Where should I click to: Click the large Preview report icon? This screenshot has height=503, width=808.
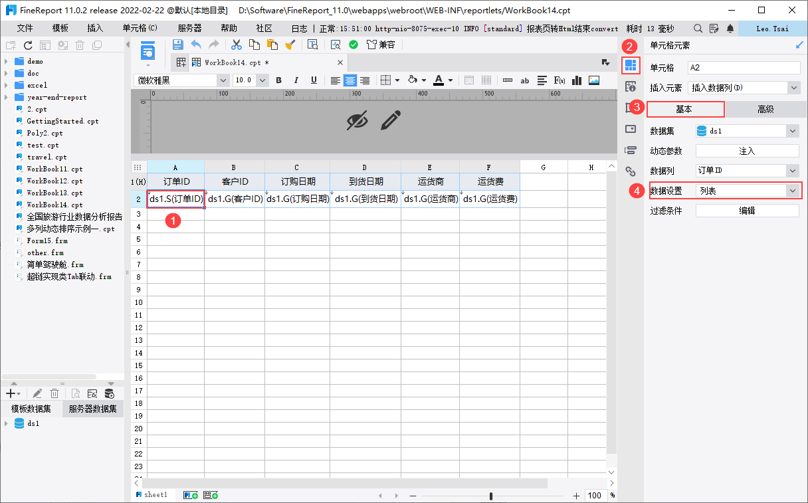tap(148, 52)
